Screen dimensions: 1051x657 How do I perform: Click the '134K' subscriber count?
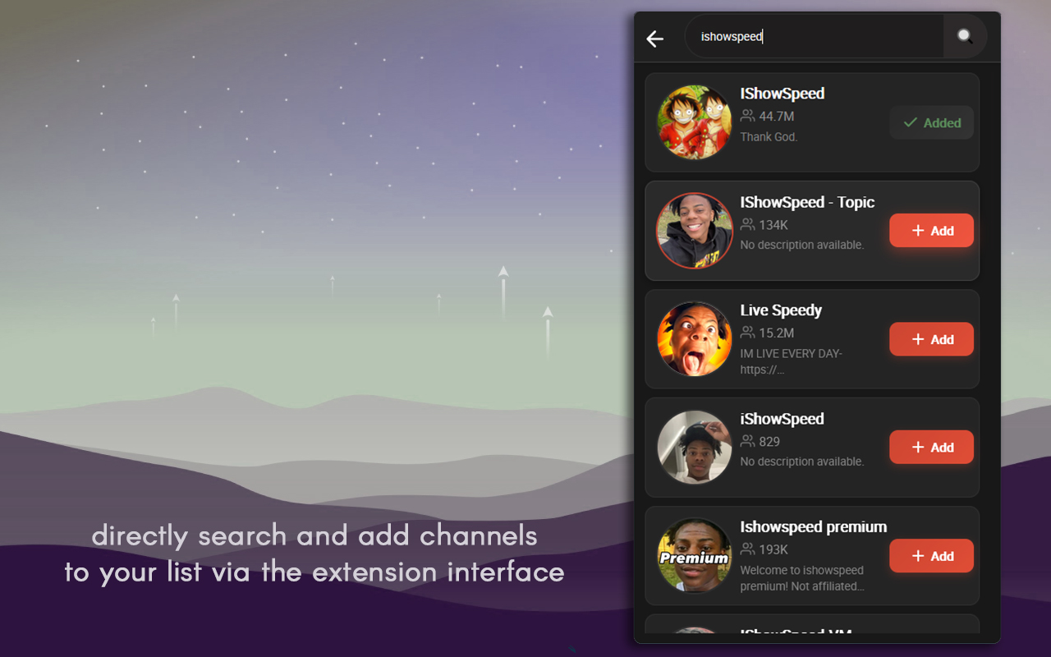[x=773, y=225]
